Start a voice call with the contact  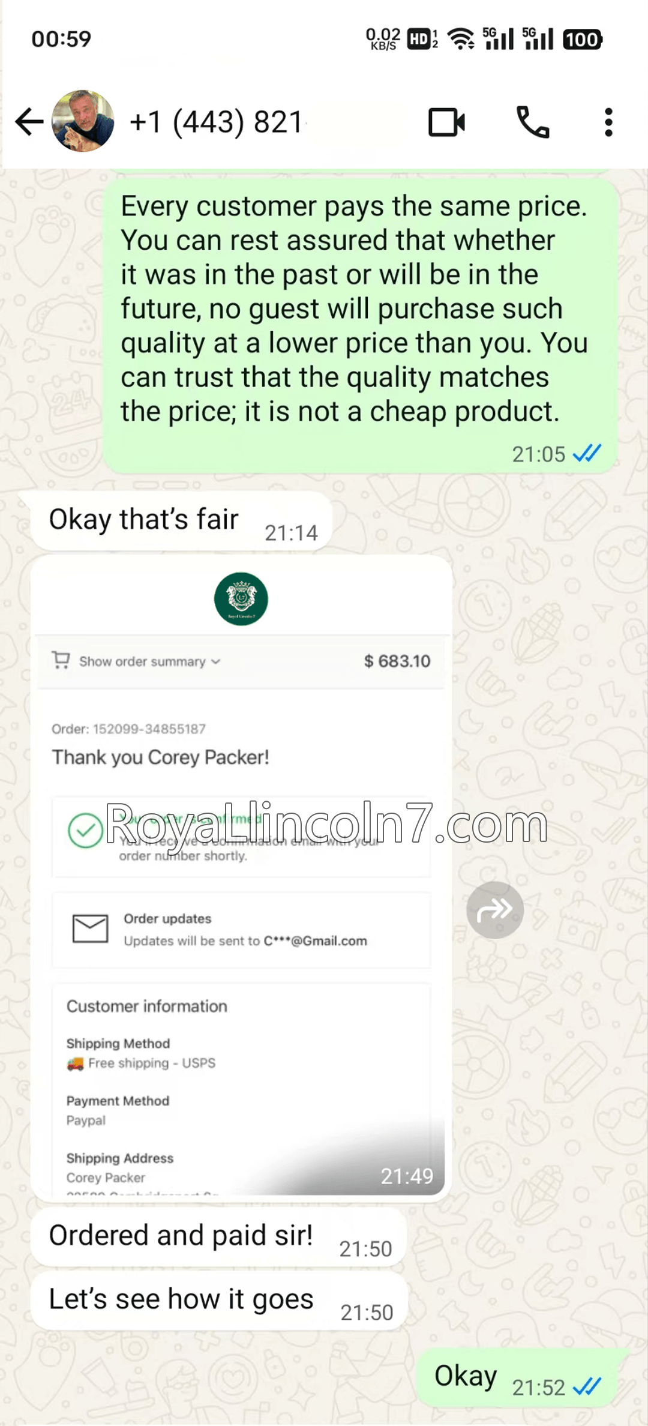click(x=533, y=122)
